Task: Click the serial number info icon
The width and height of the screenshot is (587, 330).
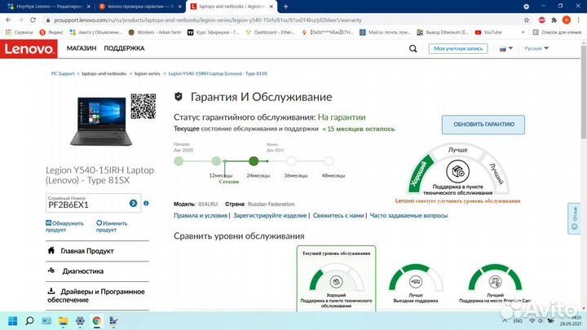Action: (146, 203)
